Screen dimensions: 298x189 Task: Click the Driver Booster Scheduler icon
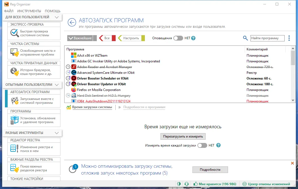click(74, 78)
